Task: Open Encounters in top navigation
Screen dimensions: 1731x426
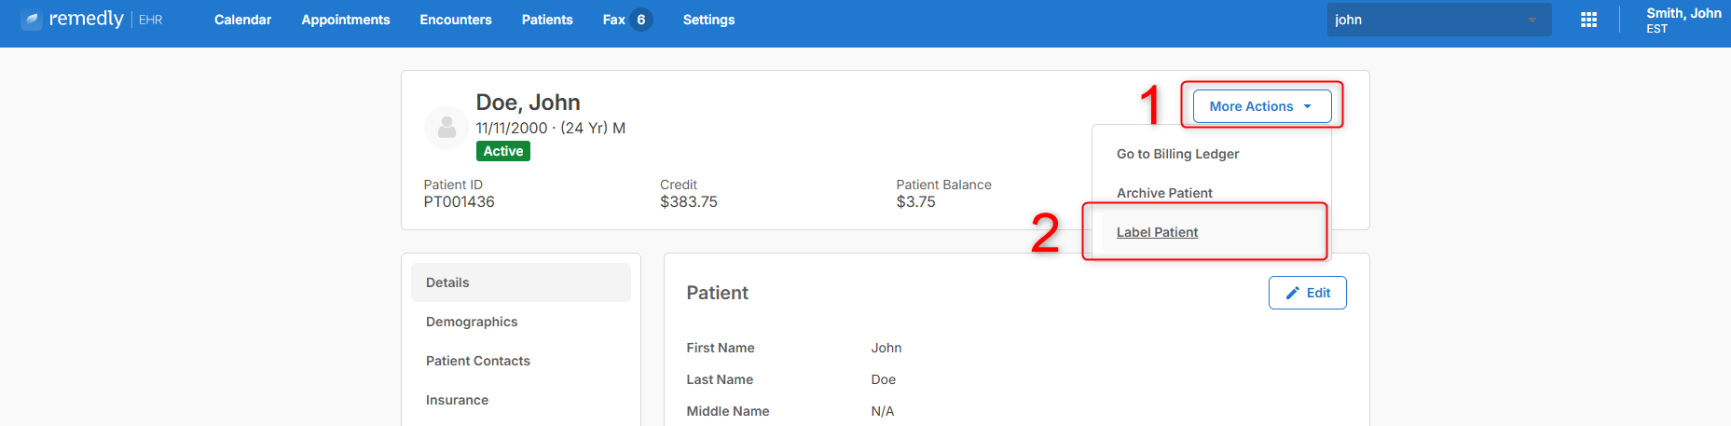Action: click(456, 20)
